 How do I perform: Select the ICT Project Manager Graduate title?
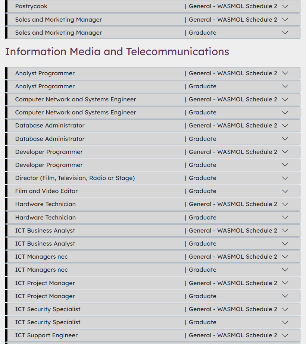pos(45,296)
